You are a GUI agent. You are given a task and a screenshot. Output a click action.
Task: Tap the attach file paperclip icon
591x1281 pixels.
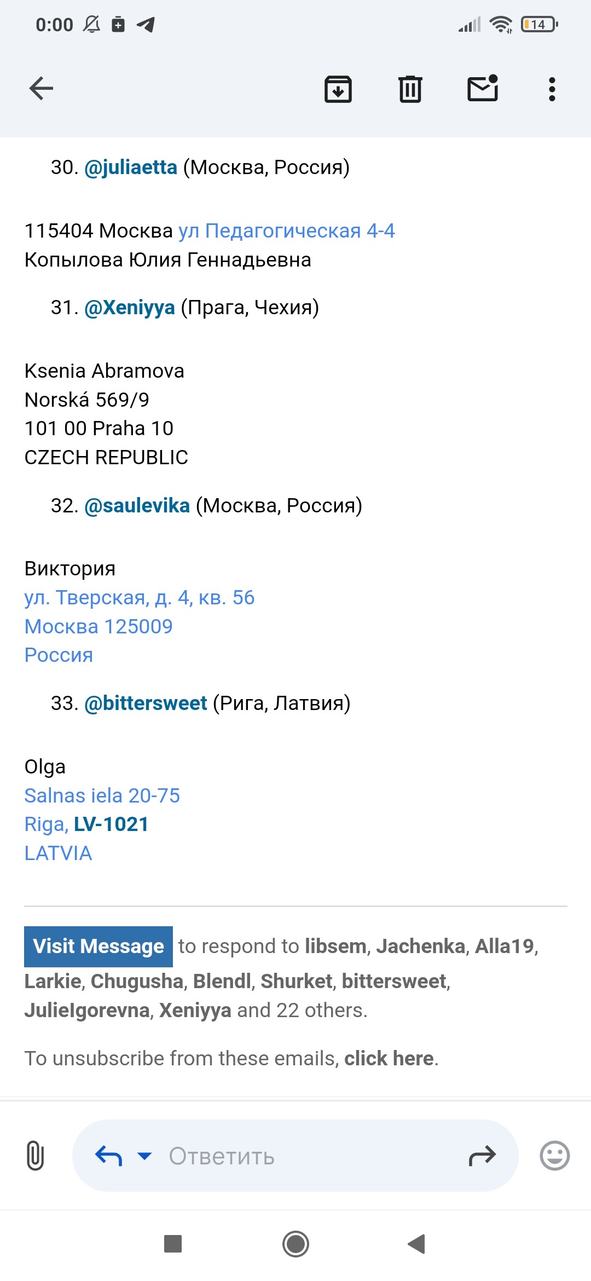(x=35, y=1156)
